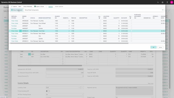Image resolution: width=174 pixels, height=98 pixels.
Task: Click the Search magnifier icon in dialog toolbar
Action: point(12,7)
